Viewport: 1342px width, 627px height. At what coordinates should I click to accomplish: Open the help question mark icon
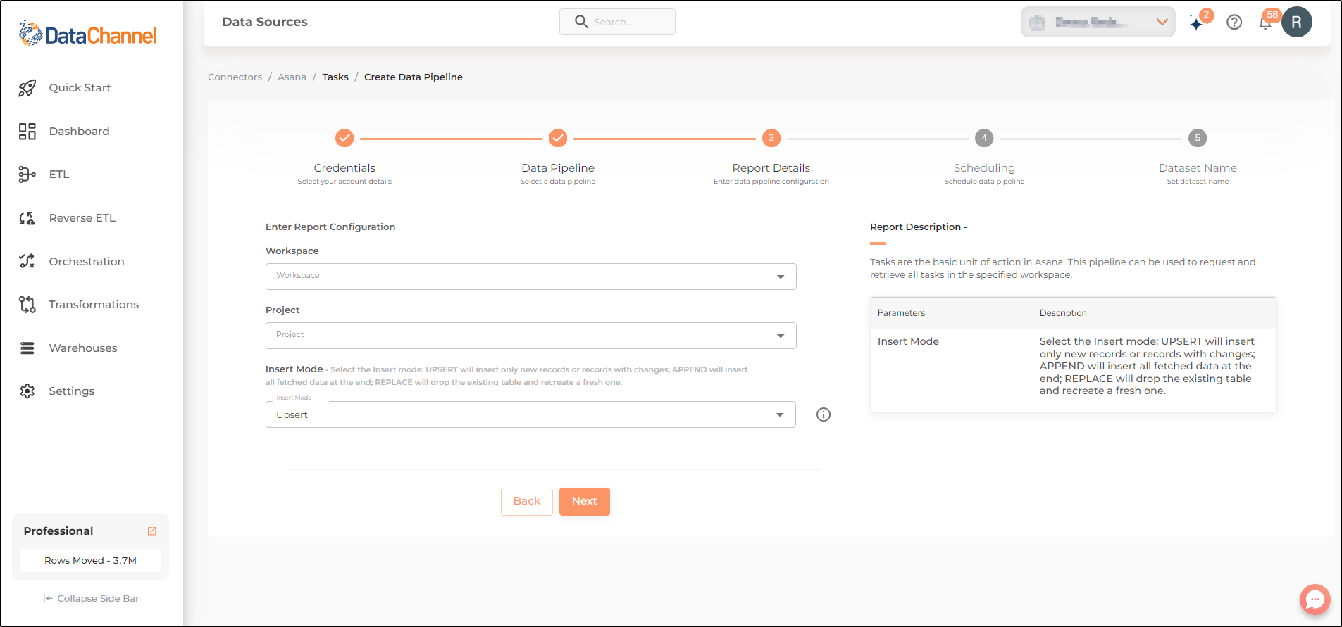click(x=1234, y=23)
